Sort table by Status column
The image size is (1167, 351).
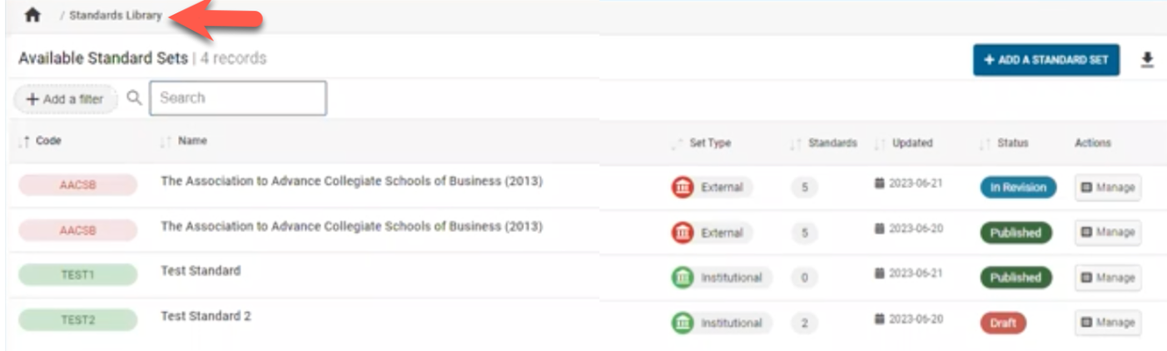tap(1012, 143)
